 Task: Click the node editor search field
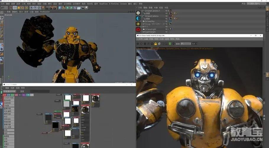click(x=40, y=91)
